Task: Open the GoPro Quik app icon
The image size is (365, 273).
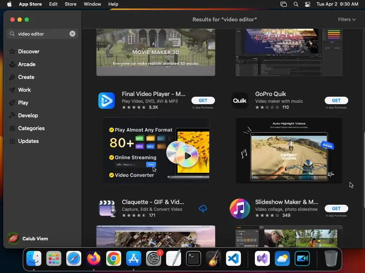Action: point(240,101)
